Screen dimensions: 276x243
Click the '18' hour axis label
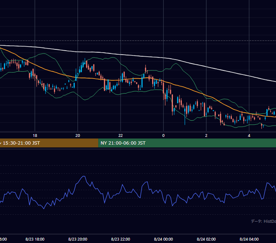pos(35,136)
